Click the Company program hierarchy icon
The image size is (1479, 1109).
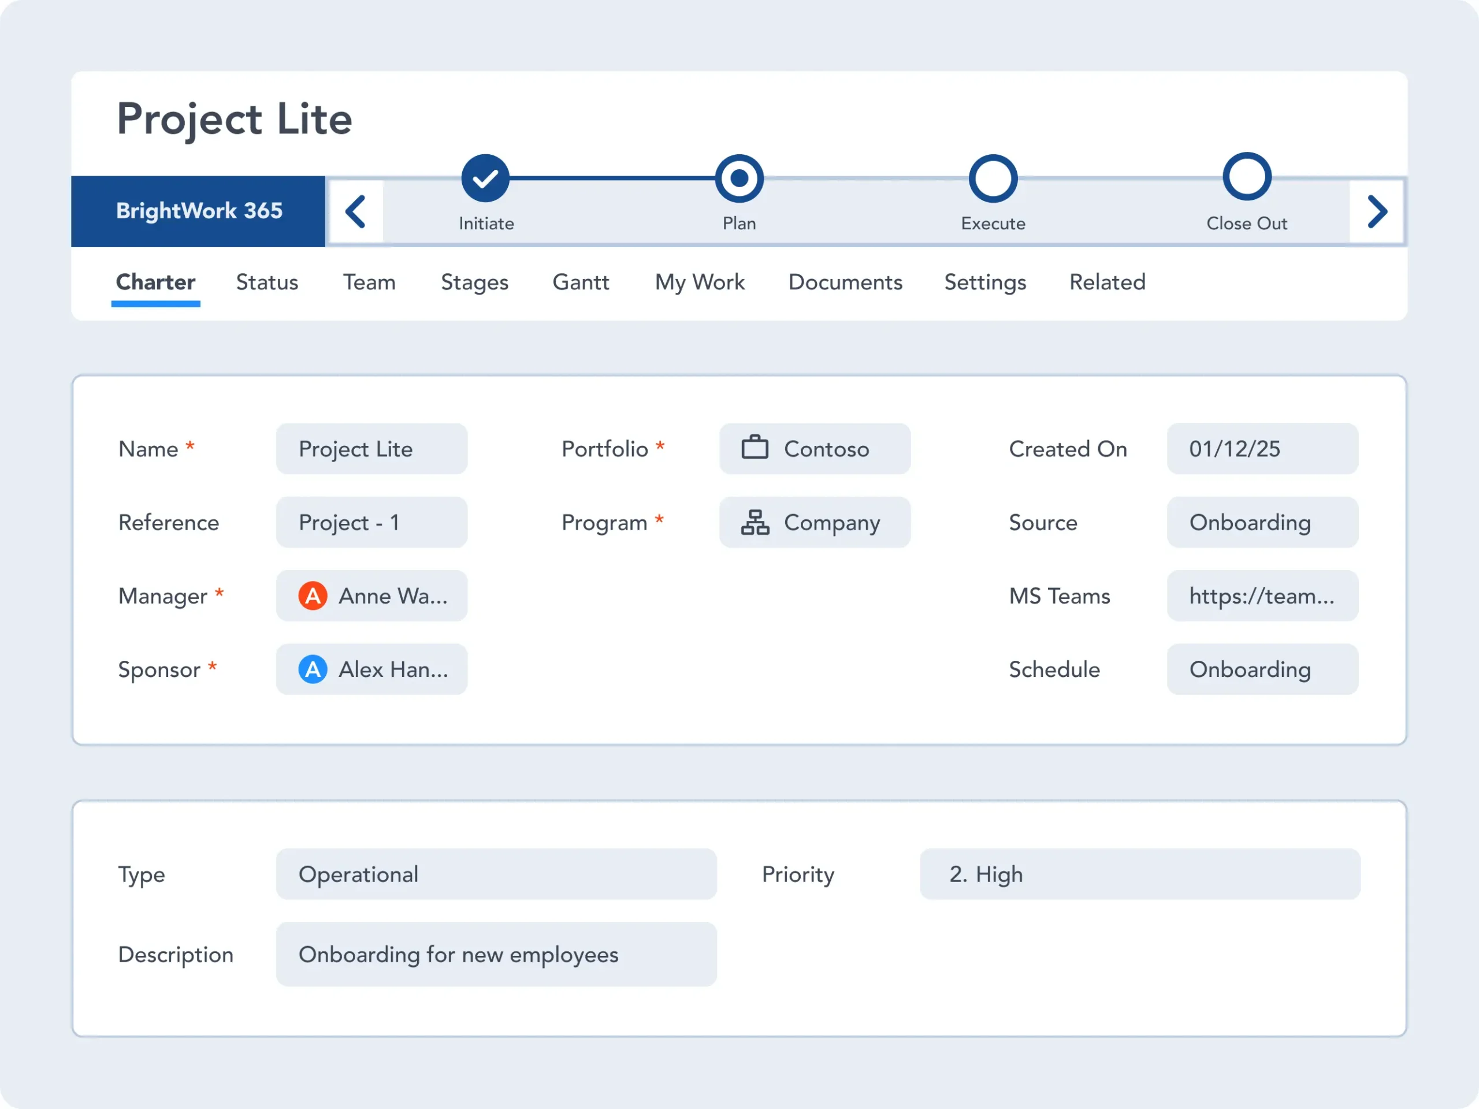[x=754, y=522]
